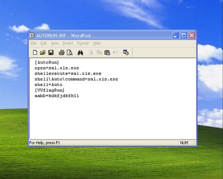Click the New document toolbar icon
Image resolution: width=223 pixels, height=179 pixels.
tap(35, 53)
